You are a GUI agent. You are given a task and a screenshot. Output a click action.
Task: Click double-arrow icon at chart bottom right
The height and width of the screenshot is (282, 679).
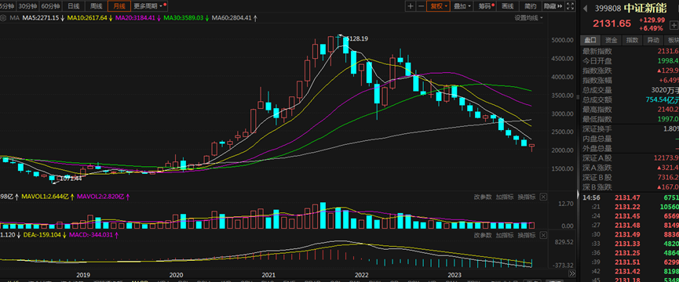[x=571, y=273]
